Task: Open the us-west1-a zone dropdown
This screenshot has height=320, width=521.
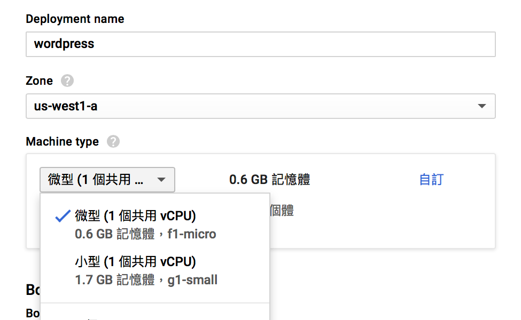Action: pyautogui.click(x=260, y=106)
